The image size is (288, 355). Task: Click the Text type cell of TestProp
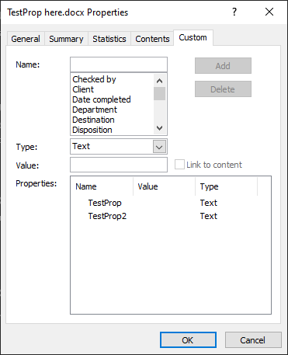pyautogui.click(x=209, y=203)
